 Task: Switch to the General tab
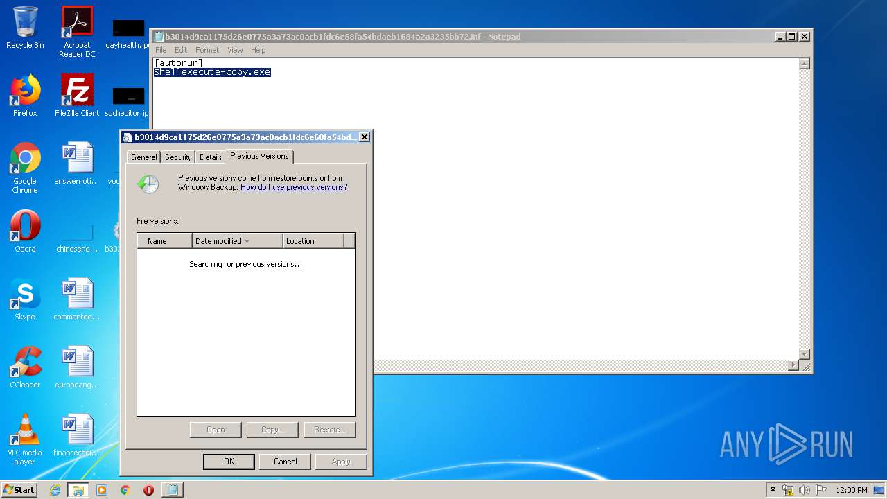click(x=144, y=157)
